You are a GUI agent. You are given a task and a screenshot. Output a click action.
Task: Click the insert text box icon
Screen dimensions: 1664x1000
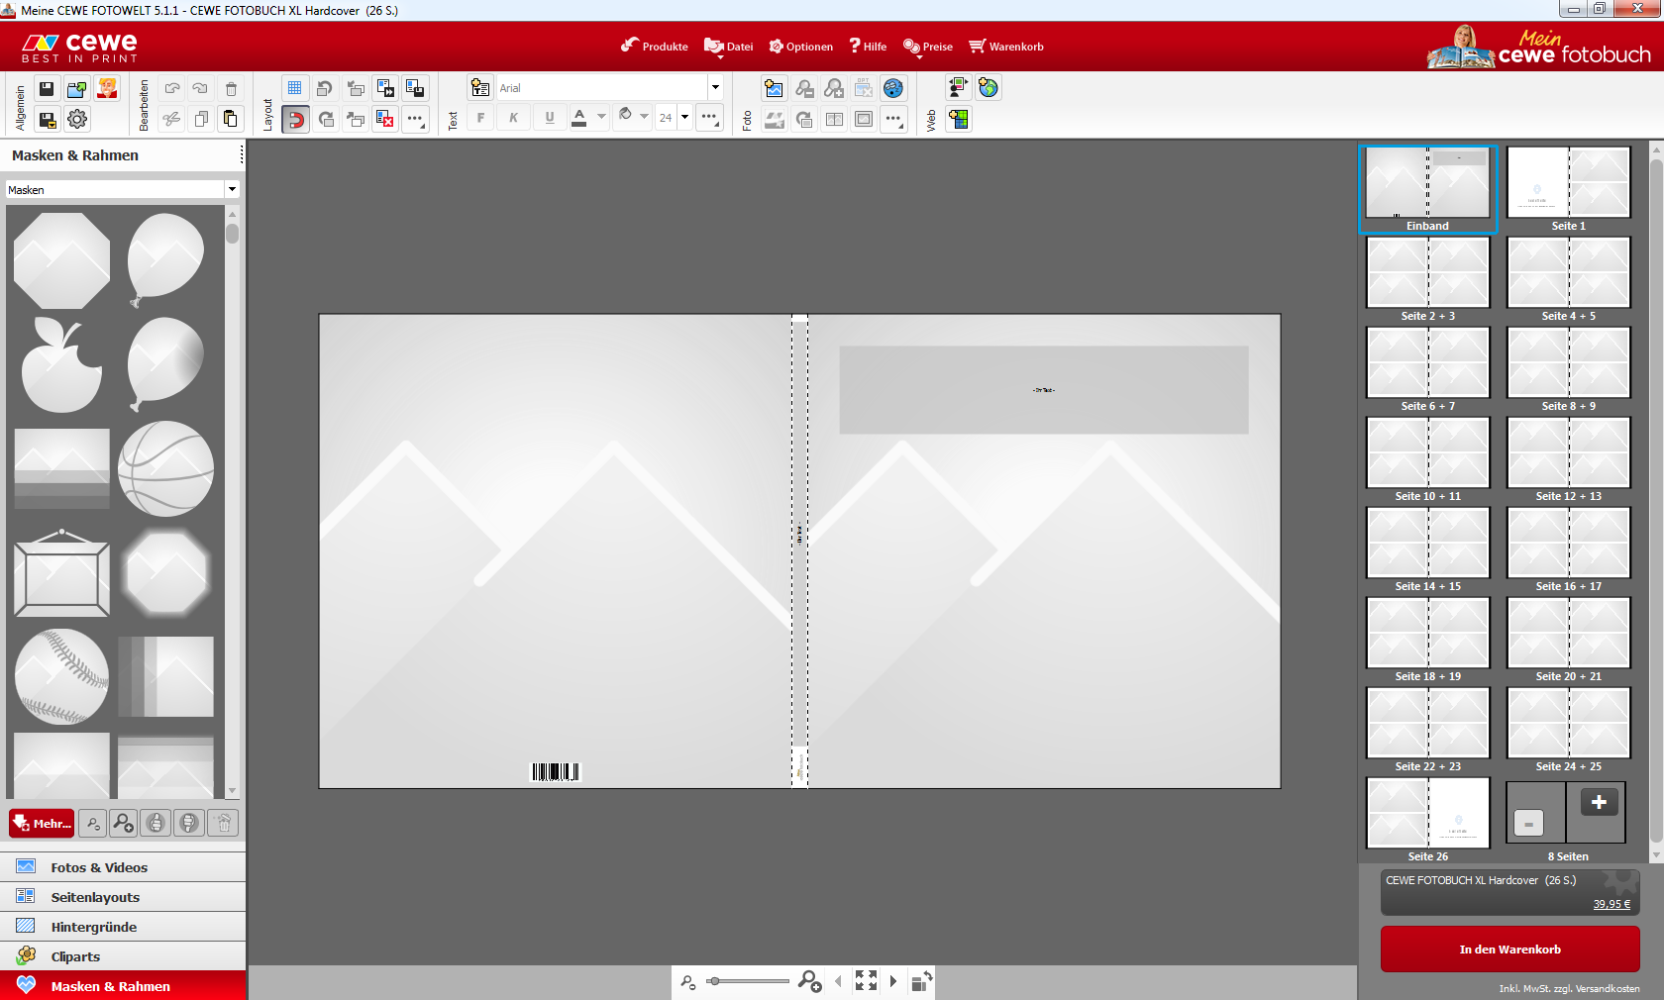480,88
